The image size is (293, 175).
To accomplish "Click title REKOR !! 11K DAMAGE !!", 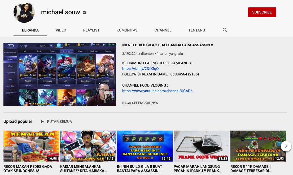I will pos(251,169).
